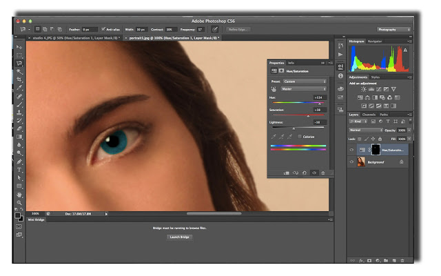Select the Clone Stamp tool
The image size is (441, 276).
pos(19,112)
